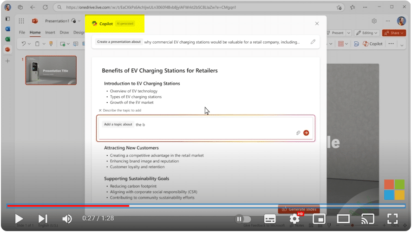The height and width of the screenshot is (232, 412).
Task: Enter fullscreen video mode
Action: (x=392, y=219)
